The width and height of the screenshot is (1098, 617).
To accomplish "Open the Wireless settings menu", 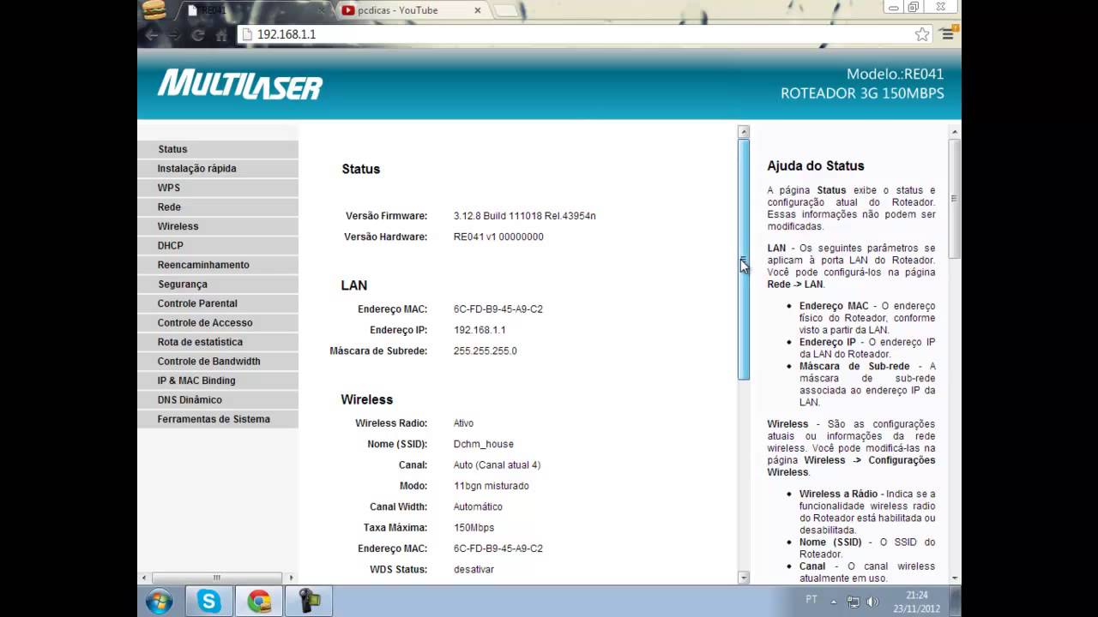I will pyautogui.click(x=178, y=226).
